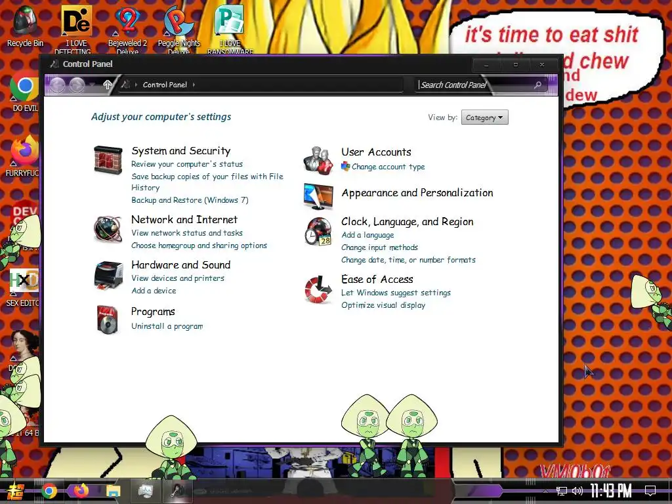The height and width of the screenshot is (504, 672).
Task: Click Change date, time, or number formats
Action: coord(408,260)
